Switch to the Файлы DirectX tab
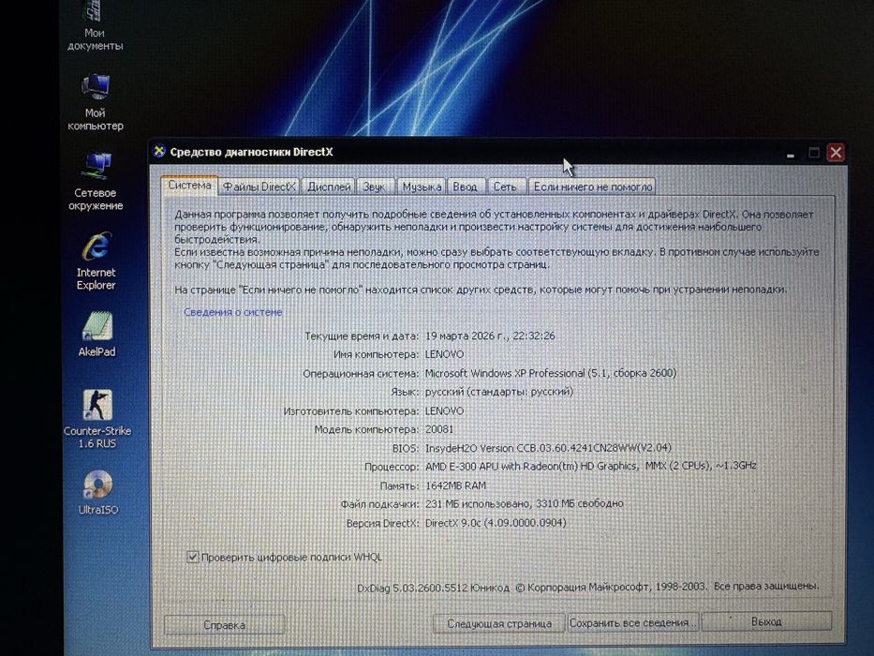Image resolution: width=874 pixels, height=656 pixels. tap(259, 186)
